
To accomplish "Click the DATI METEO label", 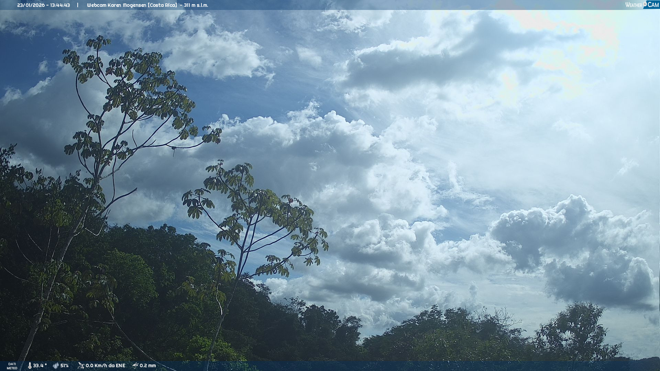I will [x=12, y=366].
